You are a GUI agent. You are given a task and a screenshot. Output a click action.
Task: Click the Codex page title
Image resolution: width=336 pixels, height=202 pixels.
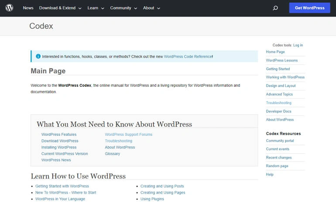pos(41,26)
